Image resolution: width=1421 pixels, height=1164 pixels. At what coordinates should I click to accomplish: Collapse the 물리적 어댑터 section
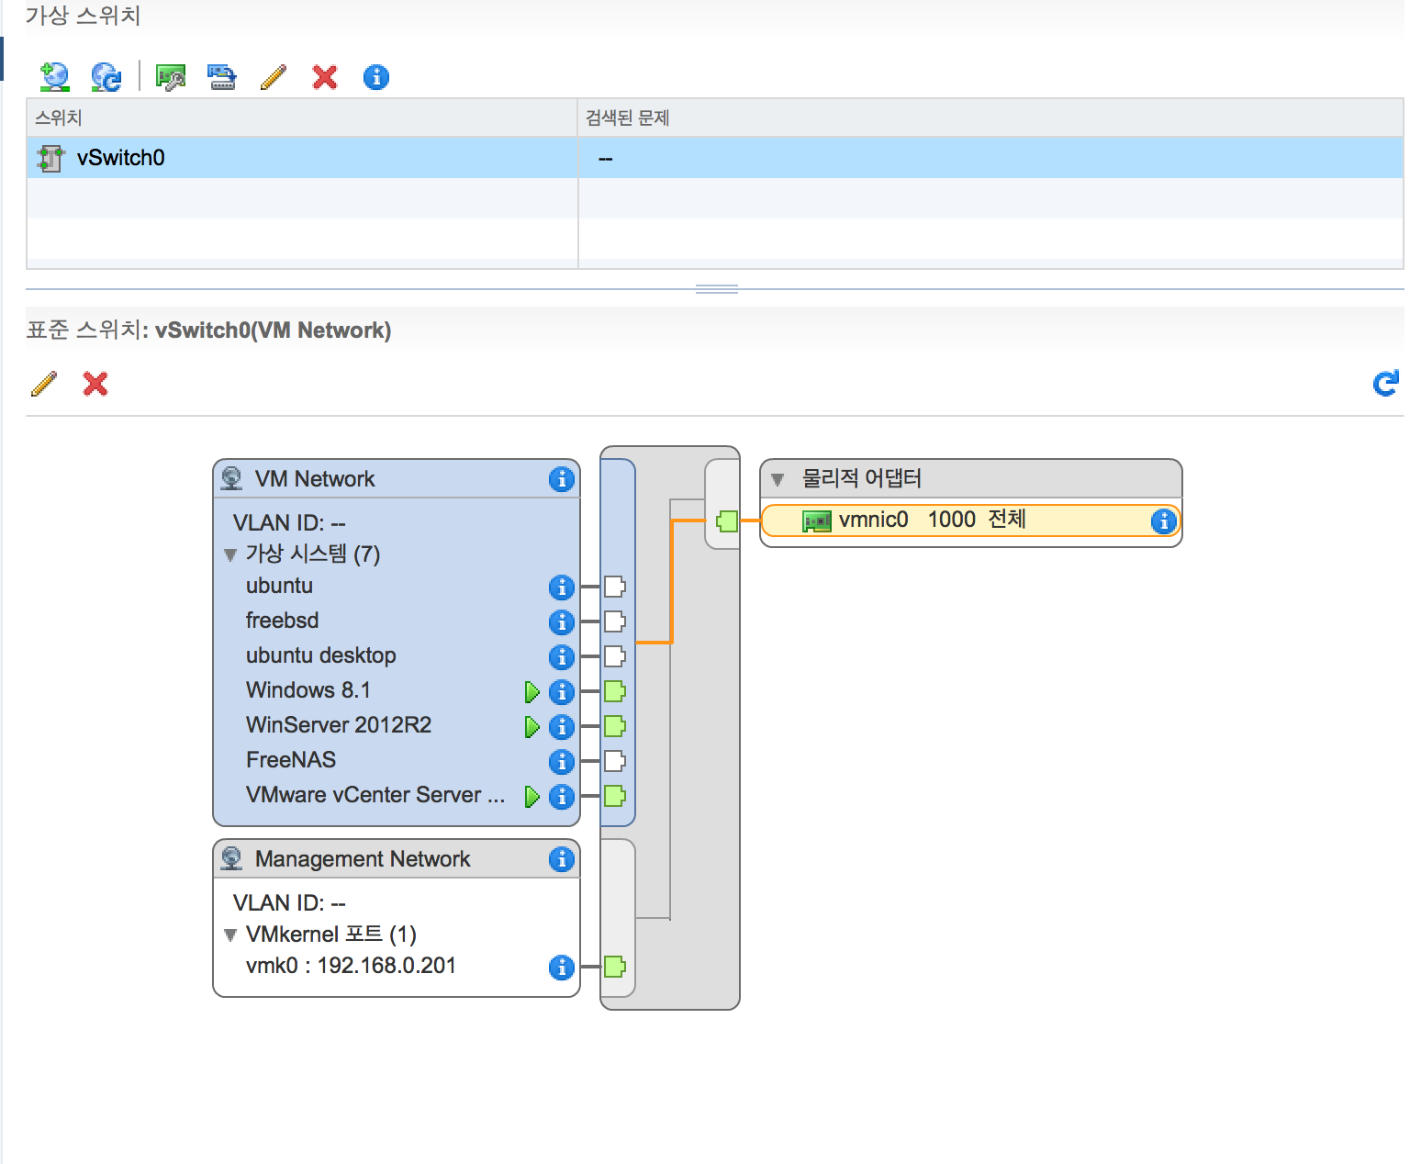pyautogui.click(x=778, y=479)
